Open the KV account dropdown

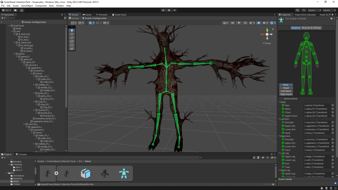pos(7,10)
